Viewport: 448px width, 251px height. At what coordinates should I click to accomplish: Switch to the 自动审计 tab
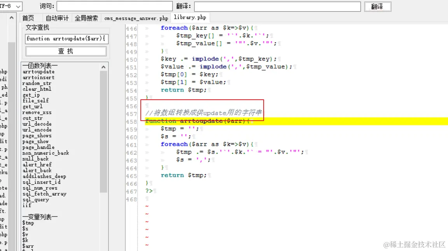57,18
